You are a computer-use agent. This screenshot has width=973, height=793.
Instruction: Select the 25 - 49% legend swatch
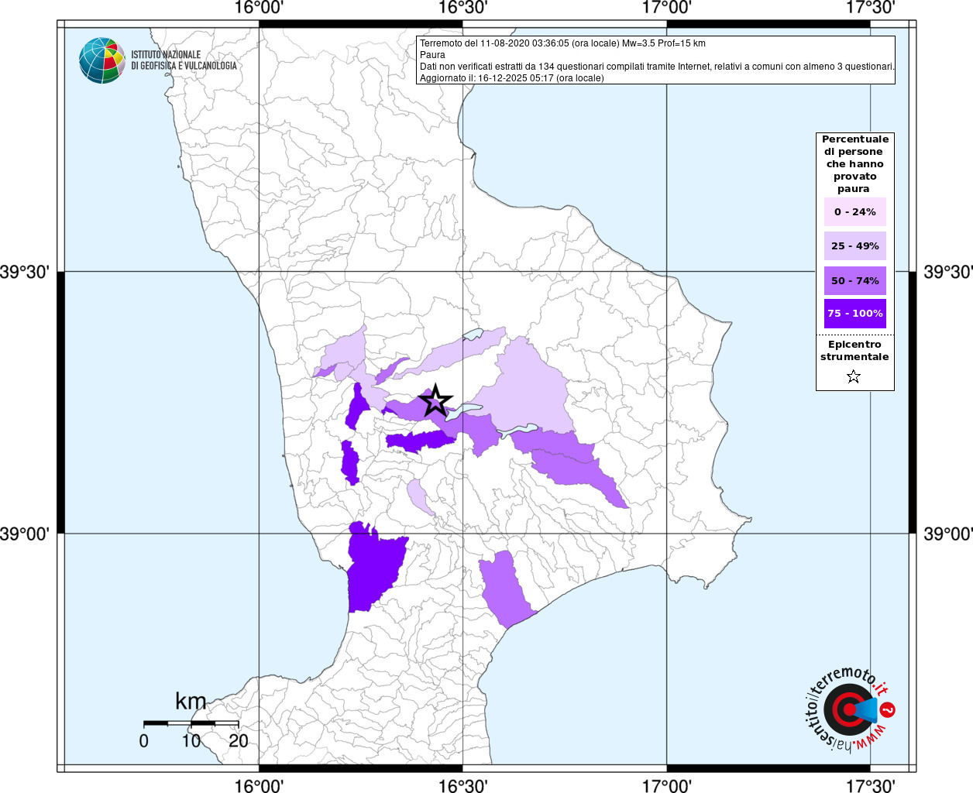pyautogui.click(x=854, y=246)
